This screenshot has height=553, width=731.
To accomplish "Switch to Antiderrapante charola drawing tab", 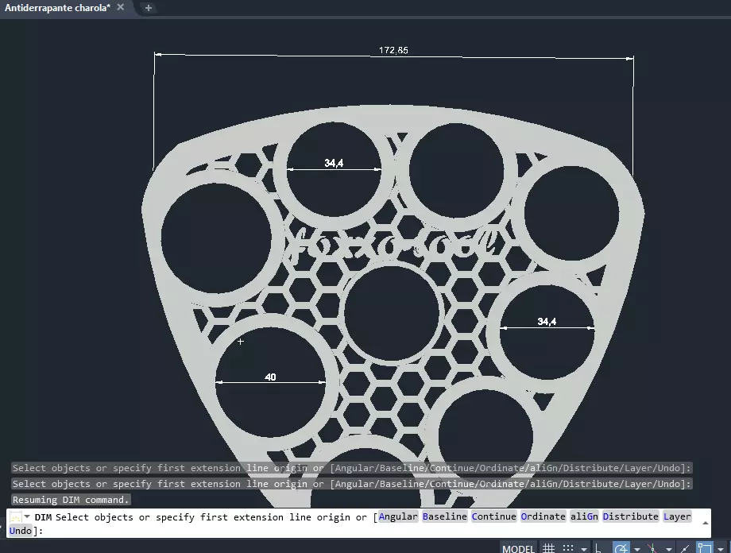I will [x=57, y=8].
